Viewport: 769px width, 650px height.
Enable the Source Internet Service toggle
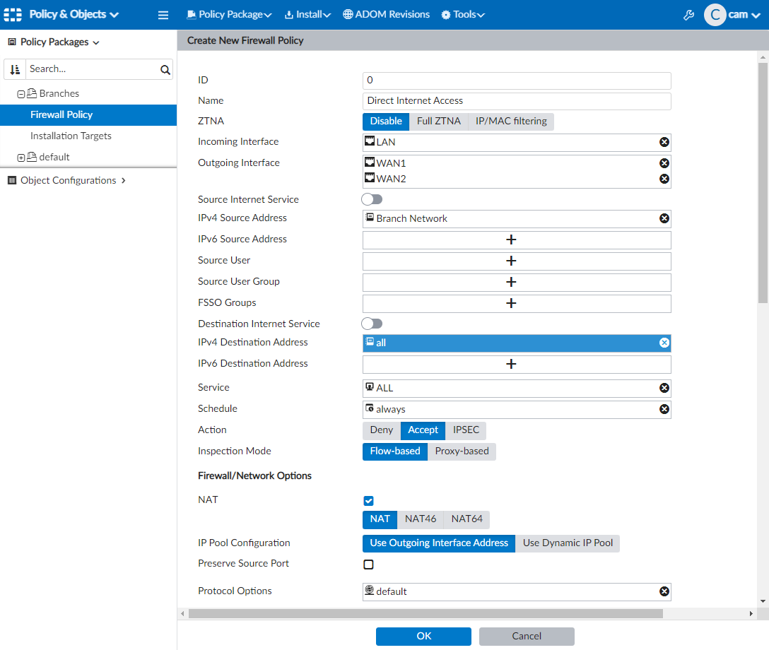pyautogui.click(x=372, y=199)
